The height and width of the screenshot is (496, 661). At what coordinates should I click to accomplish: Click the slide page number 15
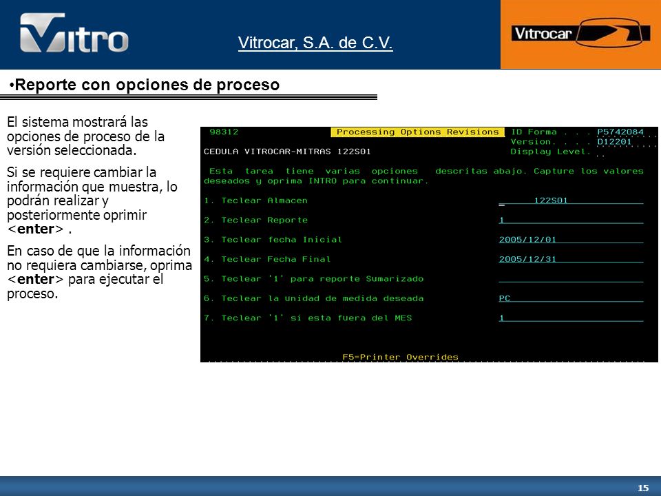tap(643, 488)
